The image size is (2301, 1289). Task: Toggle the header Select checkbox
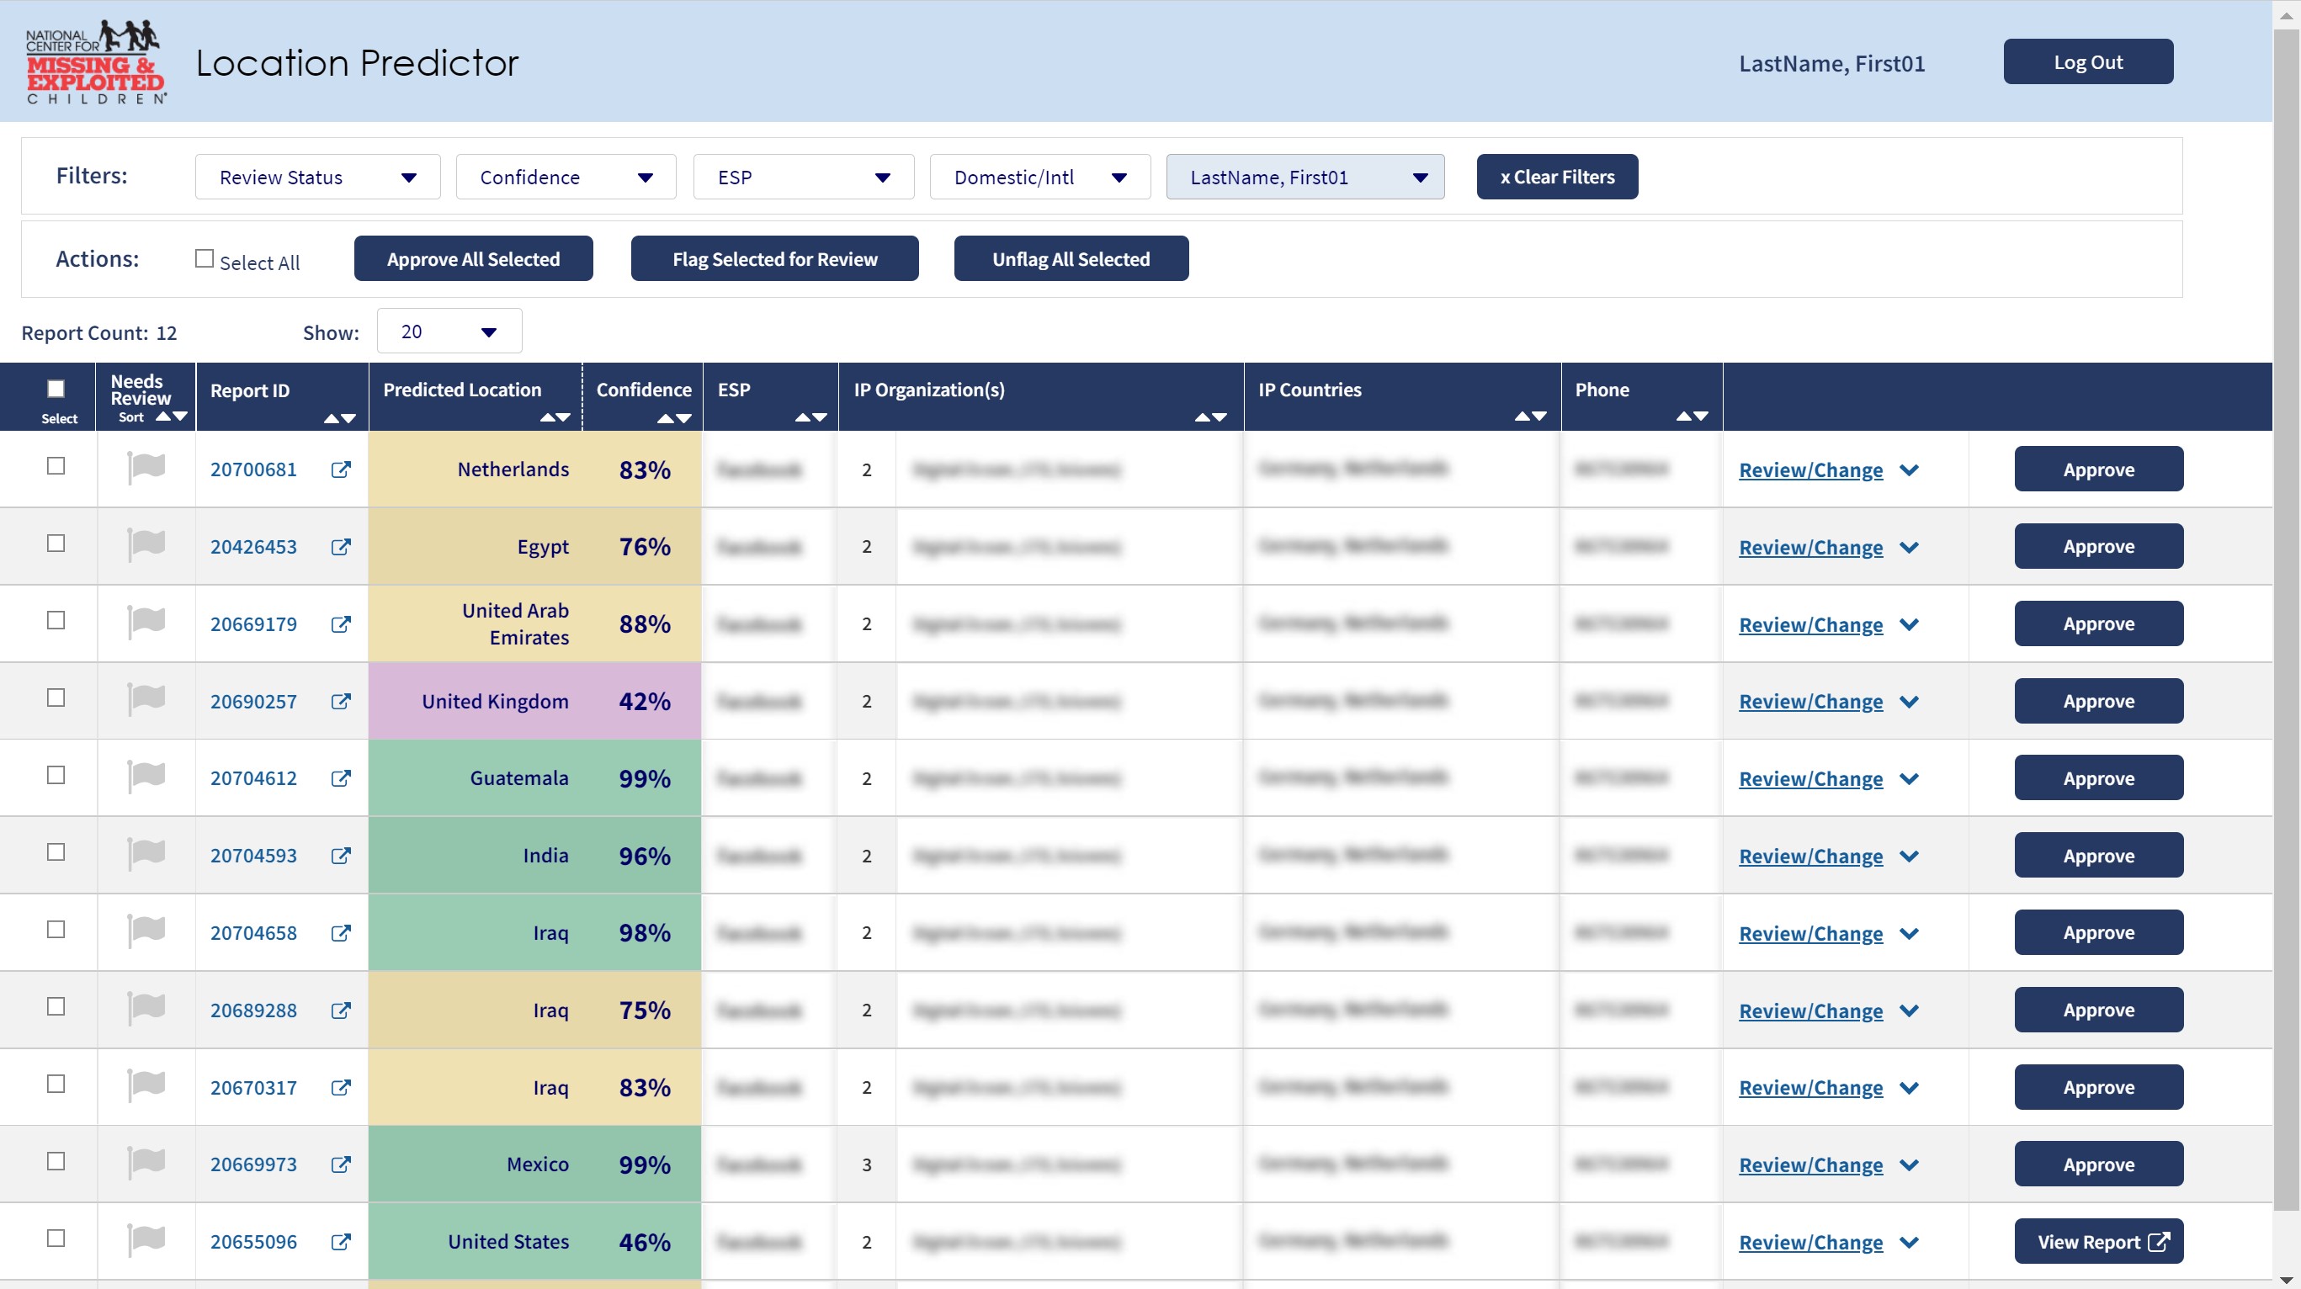pos(56,389)
